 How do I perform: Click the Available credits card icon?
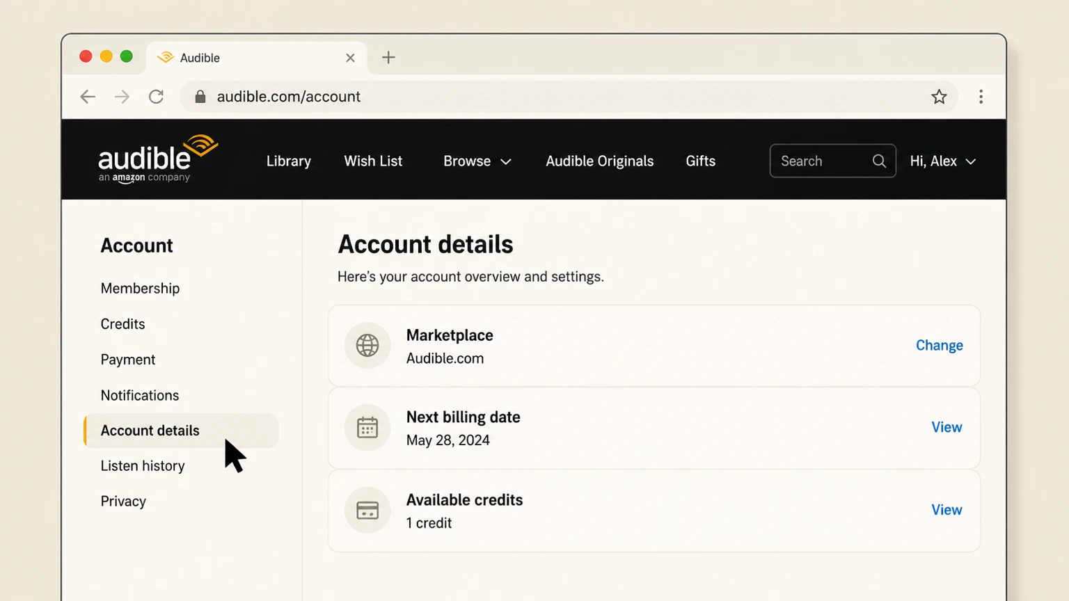(367, 510)
